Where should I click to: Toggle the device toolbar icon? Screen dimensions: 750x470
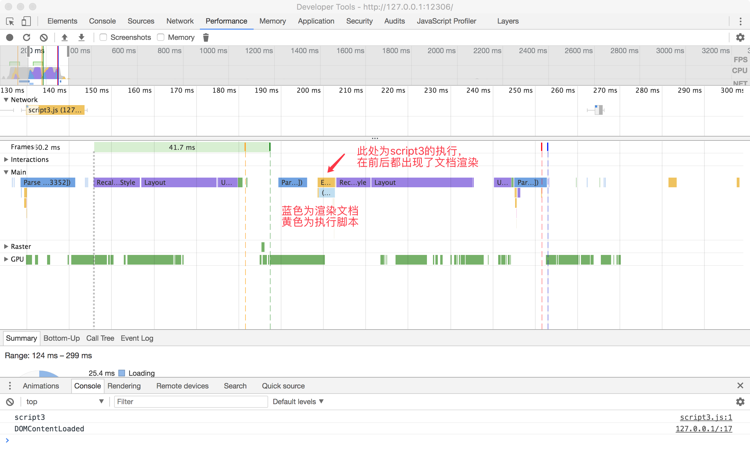[26, 21]
